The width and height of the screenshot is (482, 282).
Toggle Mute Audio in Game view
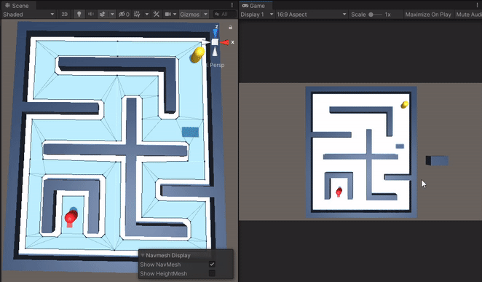468,15
